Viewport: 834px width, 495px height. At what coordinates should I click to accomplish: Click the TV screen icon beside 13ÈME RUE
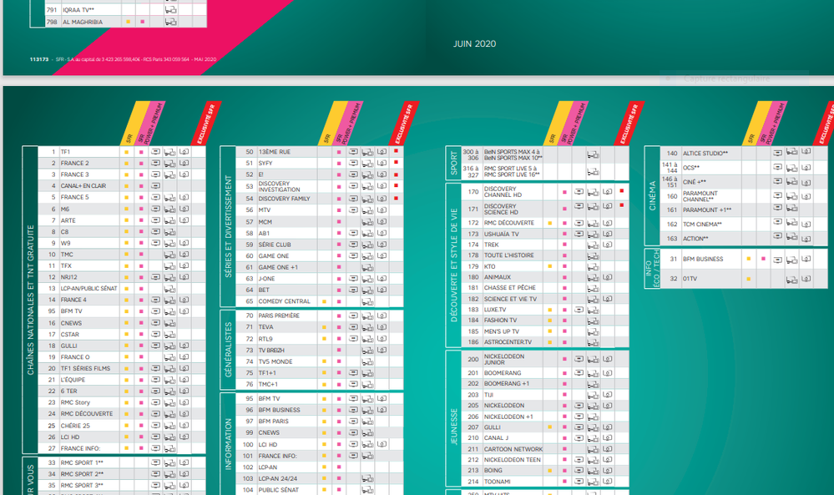click(353, 152)
